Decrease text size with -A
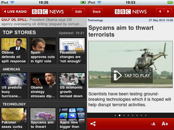Screen dimensions: 174x130 point(153,124)
